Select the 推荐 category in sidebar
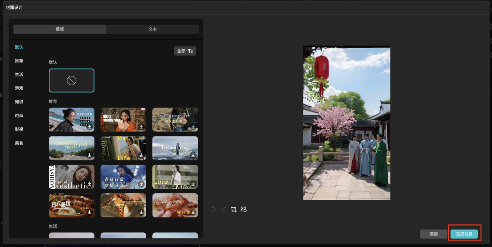The height and width of the screenshot is (247, 492). tap(19, 60)
